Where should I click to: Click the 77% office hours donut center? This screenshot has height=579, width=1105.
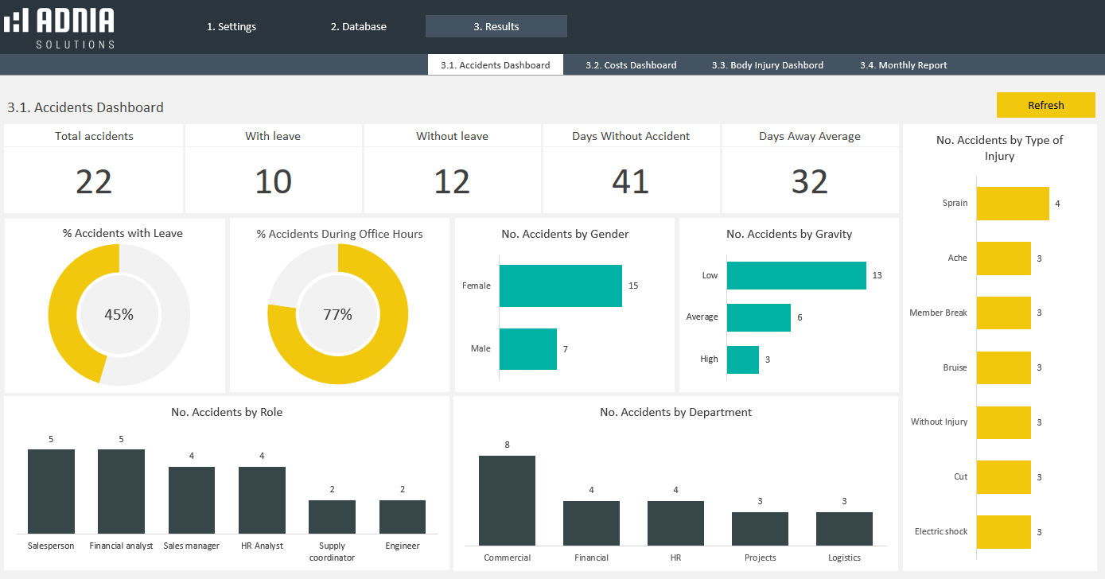point(337,314)
